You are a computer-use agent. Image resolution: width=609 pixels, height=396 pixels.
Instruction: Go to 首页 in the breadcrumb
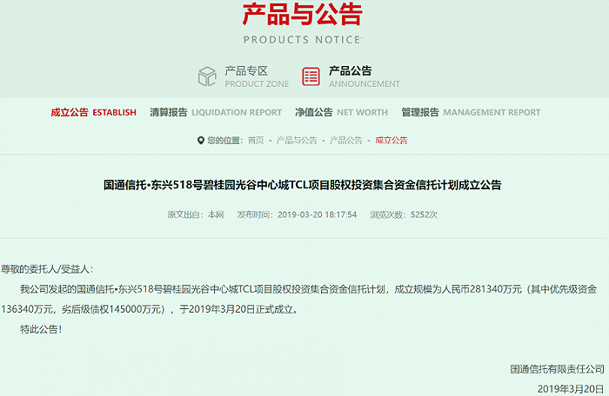point(256,141)
